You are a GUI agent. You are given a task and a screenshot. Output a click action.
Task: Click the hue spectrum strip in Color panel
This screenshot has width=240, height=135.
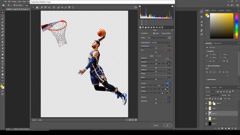click(x=237, y=26)
